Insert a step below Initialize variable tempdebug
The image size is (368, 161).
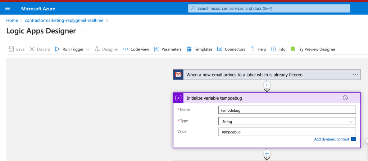pyautogui.click(x=267, y=153)
